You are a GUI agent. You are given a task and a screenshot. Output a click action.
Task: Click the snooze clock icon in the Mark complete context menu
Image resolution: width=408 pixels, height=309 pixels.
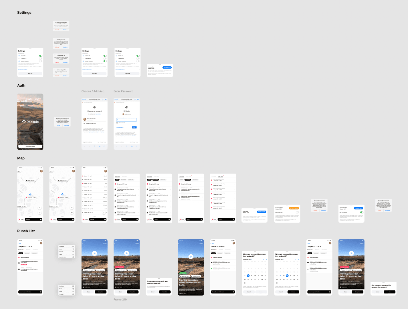[x=73, y=252]
